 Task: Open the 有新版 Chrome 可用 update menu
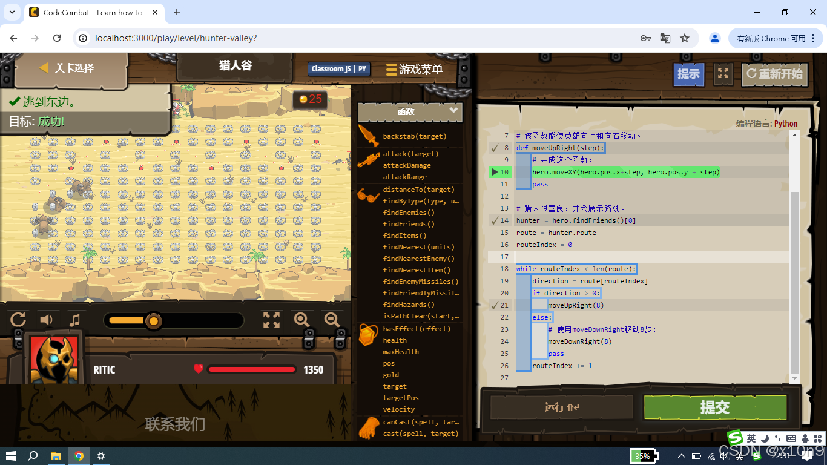pyautogui.click(x=776, y=38)
